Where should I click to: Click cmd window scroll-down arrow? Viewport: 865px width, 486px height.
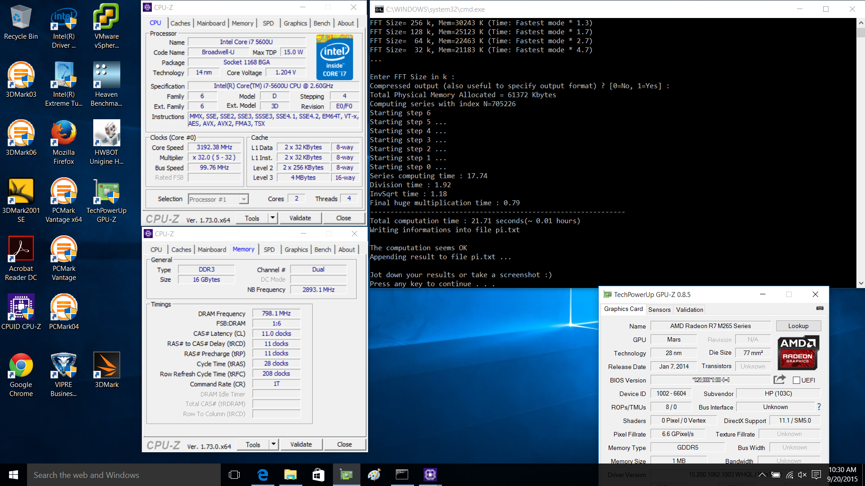coord(860,283)
